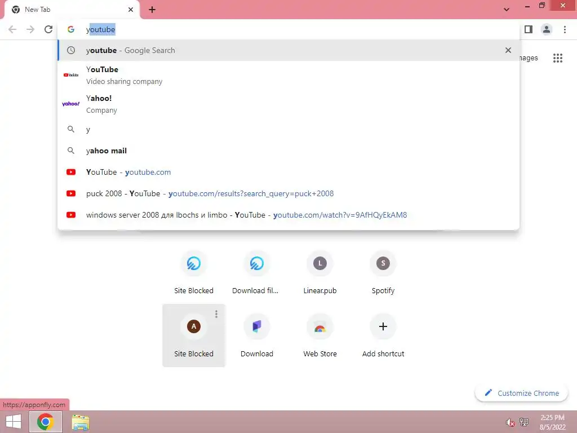This screenshot has width=577, height=433.
Task: Select youtube - Google Search suggestion
Action: [288, 50]
